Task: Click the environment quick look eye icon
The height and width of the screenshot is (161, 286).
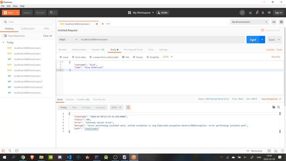Action: (x=274, y=22)
